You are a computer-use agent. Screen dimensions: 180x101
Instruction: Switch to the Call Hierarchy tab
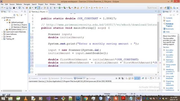pyautogui.click(x=67, y=78)
